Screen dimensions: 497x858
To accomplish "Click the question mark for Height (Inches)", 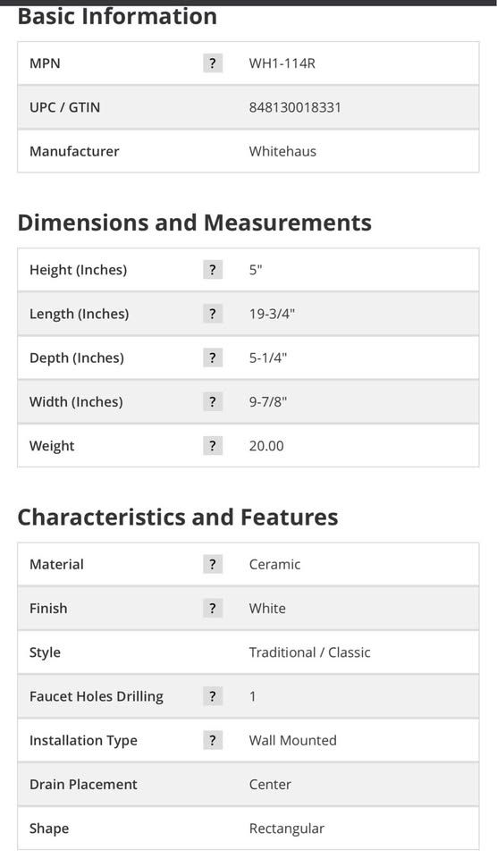I will coord(213,270).
